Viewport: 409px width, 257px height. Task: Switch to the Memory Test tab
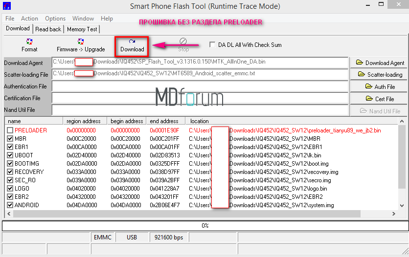82,29
